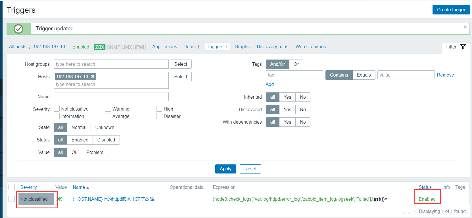This screenshot has width=472, height=218.
Task: Click the Create trigger button
Action: coord(451,10)
